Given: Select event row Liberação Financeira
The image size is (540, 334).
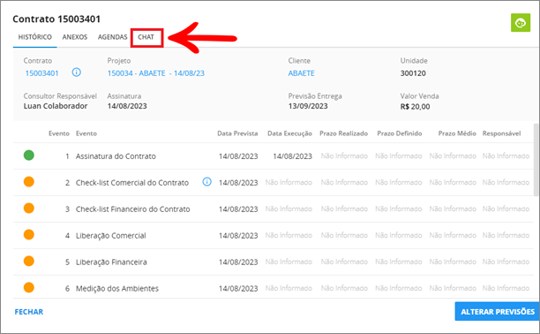Looking at the screenshot, I should 274,262.
